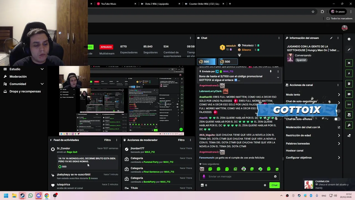This screenshot has width=355, height=200.
Task: Switch to the Dota 2 Wiki Liquipedia tab
Action: (x=160, y=4)
